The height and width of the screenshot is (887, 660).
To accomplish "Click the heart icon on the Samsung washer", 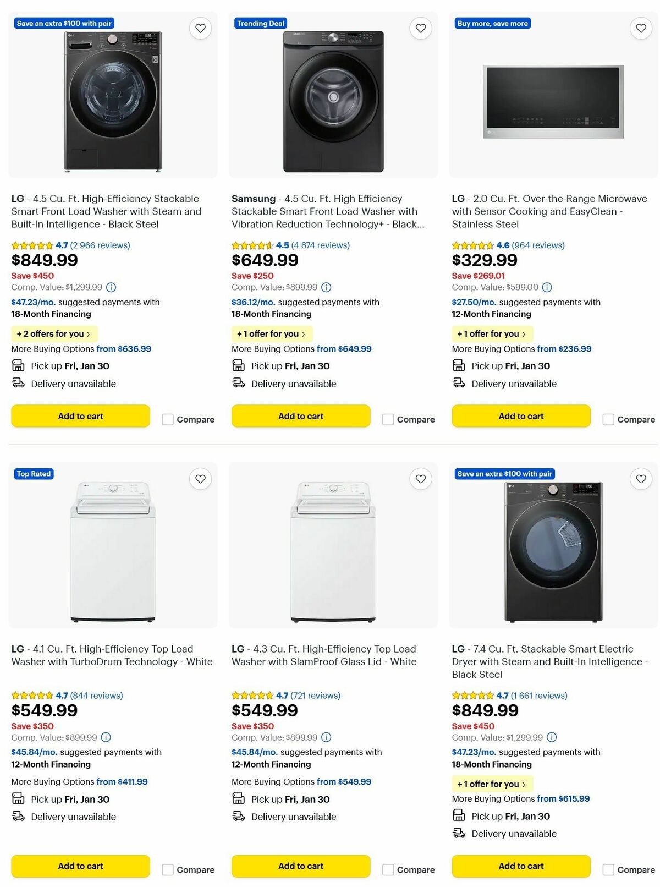I will (420, 28).
